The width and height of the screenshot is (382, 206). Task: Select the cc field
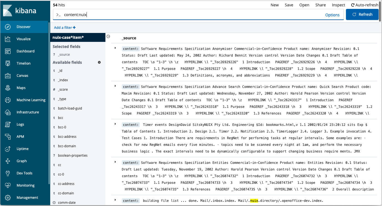pos(60,165)
